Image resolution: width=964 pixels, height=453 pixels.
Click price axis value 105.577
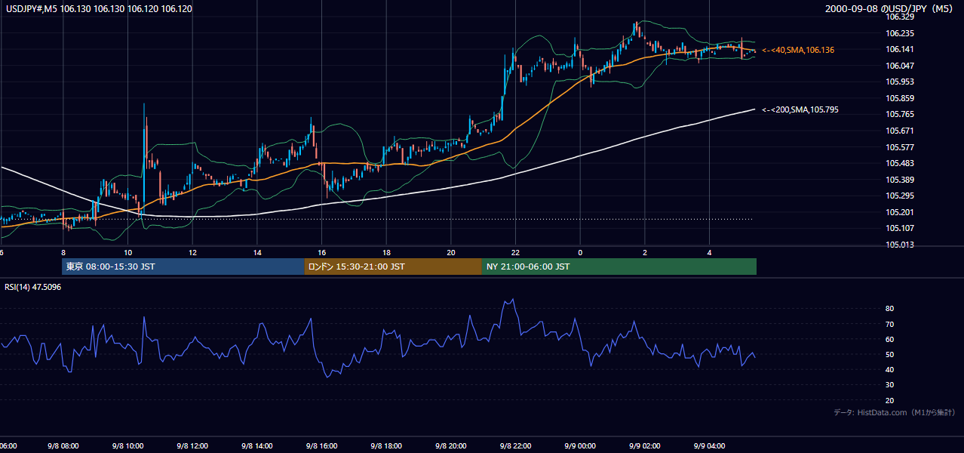point(900,147)
